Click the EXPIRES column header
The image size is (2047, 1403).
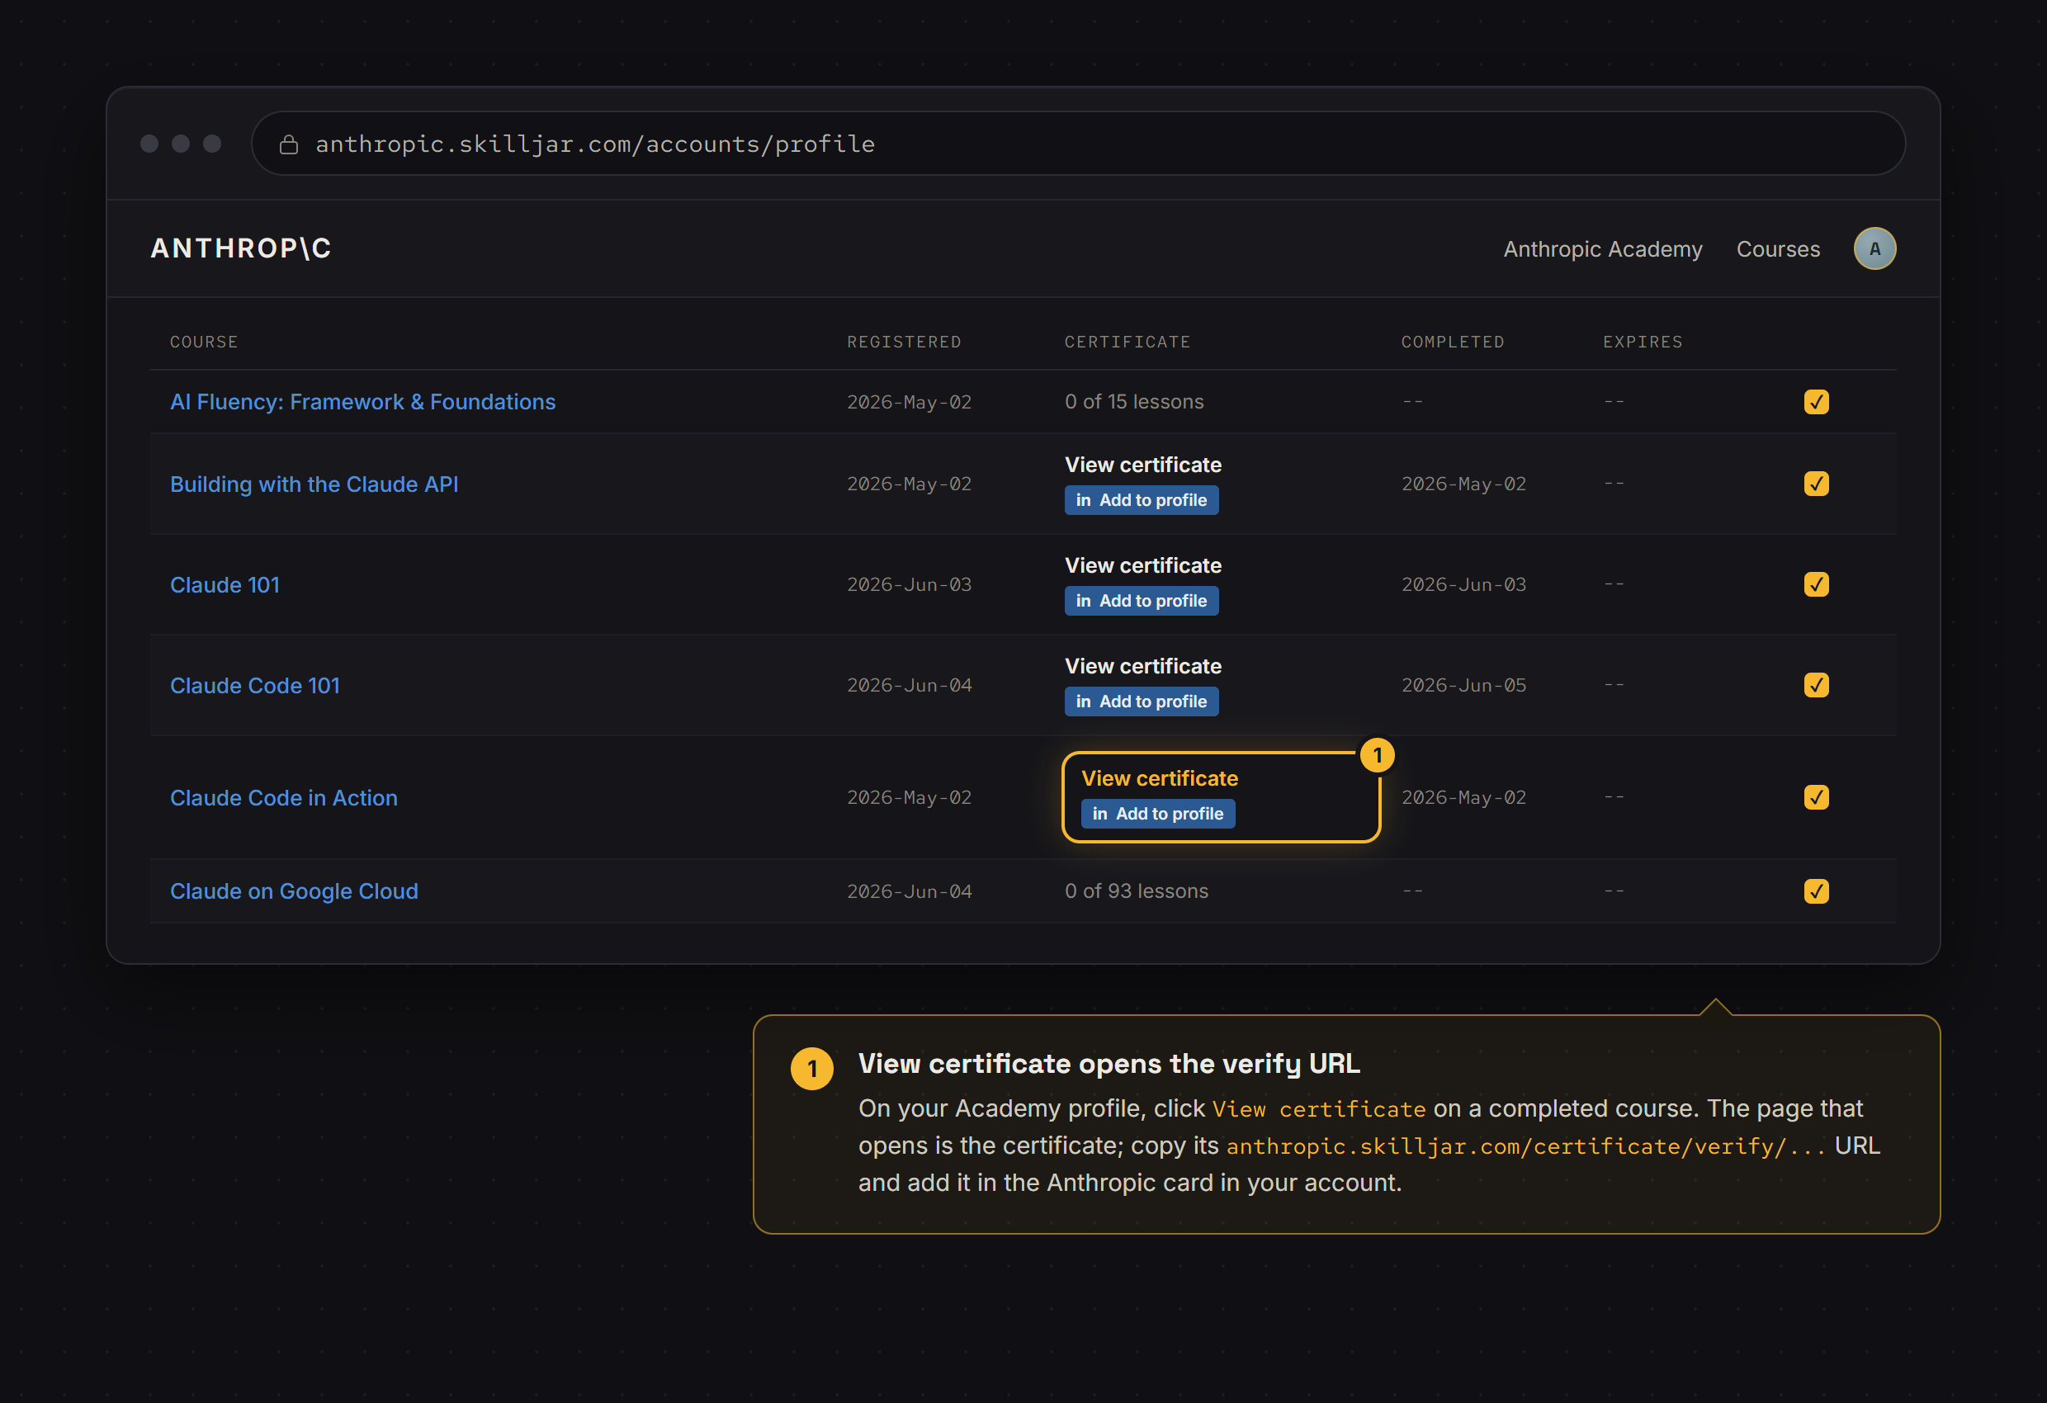(1642, 342)
